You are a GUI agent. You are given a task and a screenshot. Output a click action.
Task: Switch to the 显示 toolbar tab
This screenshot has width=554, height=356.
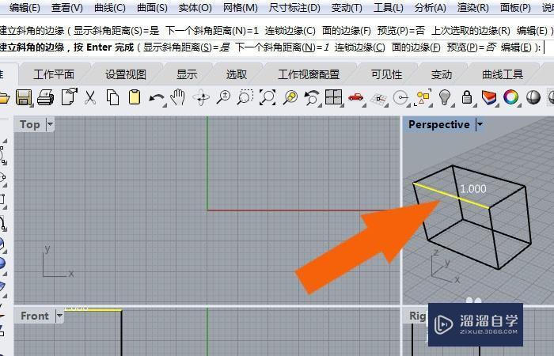187,74
